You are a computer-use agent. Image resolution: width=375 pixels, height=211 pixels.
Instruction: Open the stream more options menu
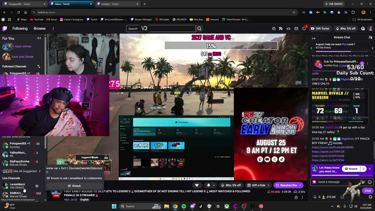click(302, 198)
